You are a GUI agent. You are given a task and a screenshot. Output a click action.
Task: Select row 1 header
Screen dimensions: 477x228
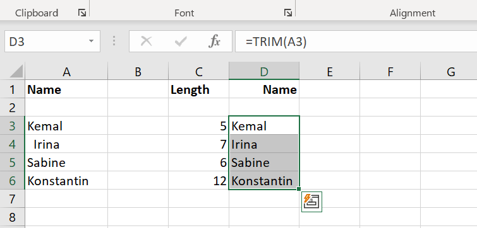pos(13,89)
